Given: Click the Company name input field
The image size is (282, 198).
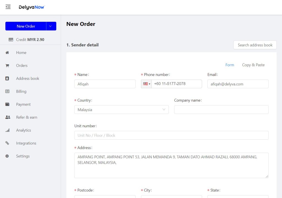Looking at the screenshot, I should coord(221,110).
